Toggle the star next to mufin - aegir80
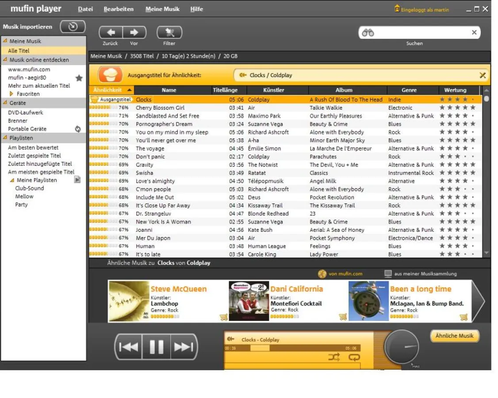Viewport: 498px width, 398px height. point(79,77)
